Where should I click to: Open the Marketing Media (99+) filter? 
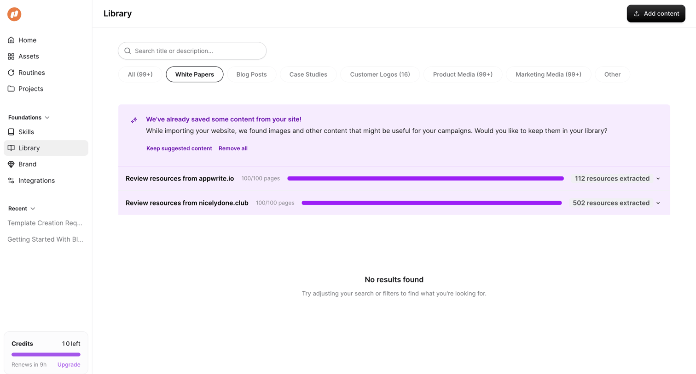click(548, 74)
